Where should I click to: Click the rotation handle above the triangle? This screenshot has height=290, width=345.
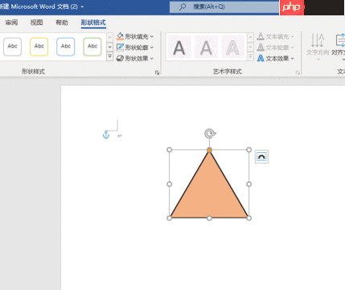(x=210, y=134)
